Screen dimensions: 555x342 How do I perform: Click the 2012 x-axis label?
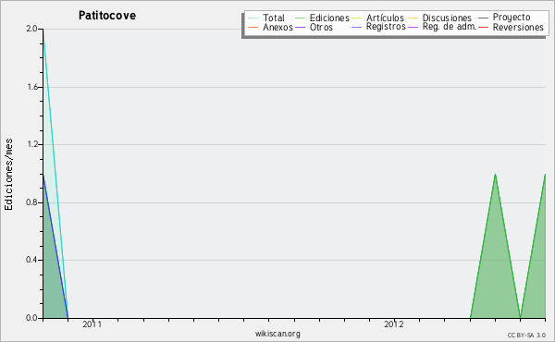click(x=394, y=324)
